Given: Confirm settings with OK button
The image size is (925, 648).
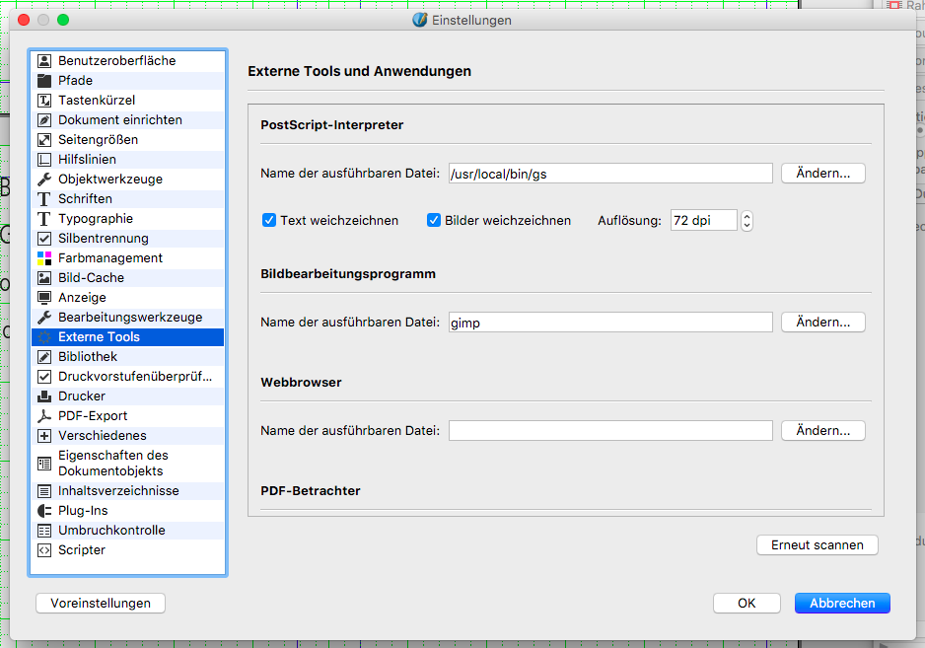Looking at the screenshot, I should tap(747, 604).
